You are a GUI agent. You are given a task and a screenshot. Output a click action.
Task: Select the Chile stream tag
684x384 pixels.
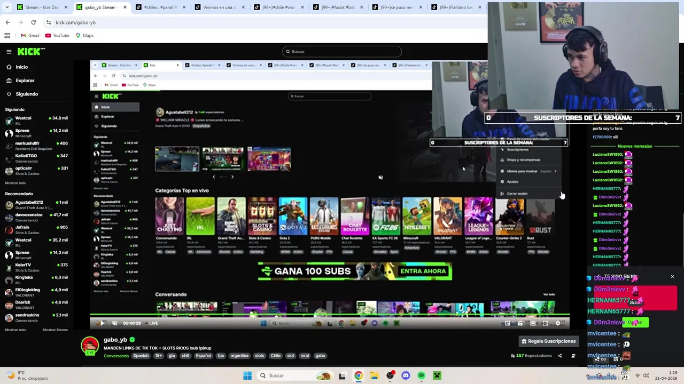(275, 356)
